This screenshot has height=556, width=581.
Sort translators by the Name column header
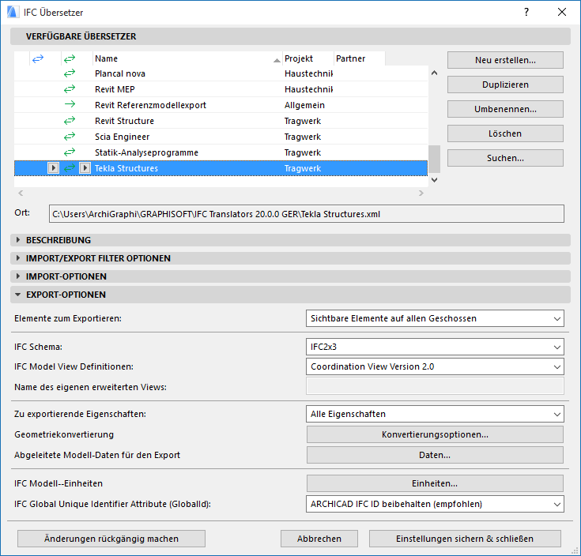[187, 58]
